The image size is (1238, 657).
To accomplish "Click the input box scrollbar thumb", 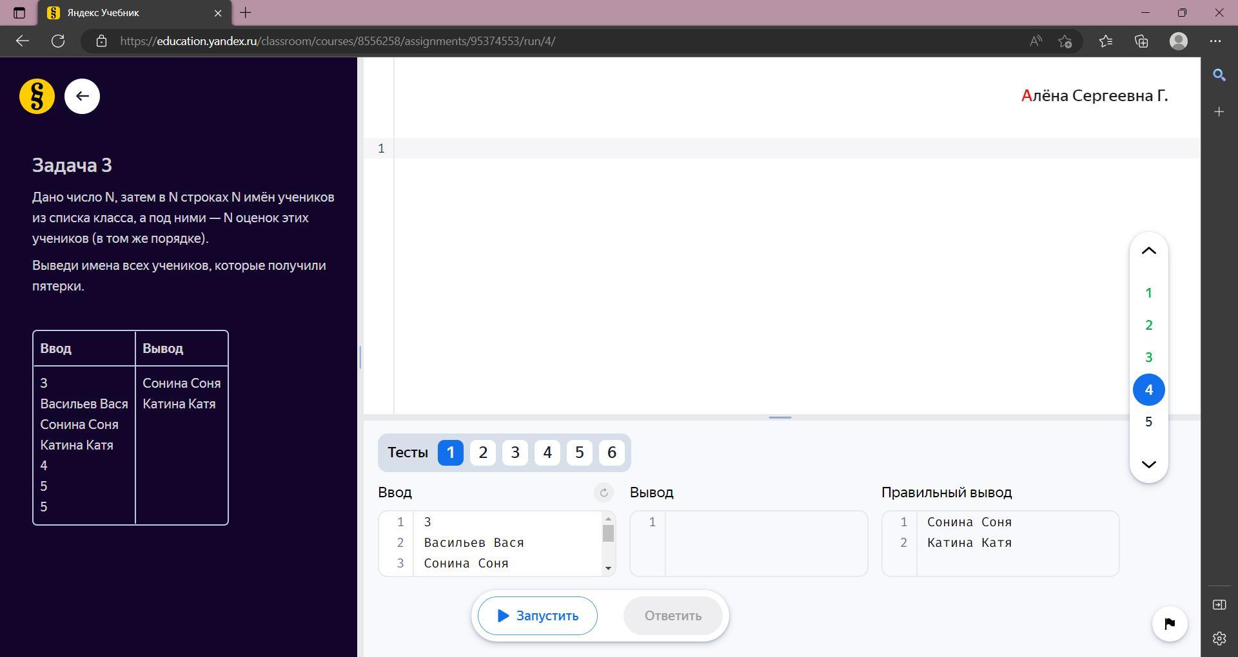I will (x=608, y=533).
